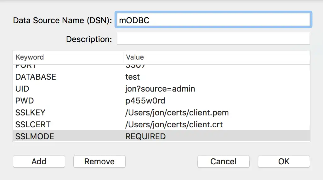The height and width of the screenshot is (180, 323).
Task: Select the UID keyword cell
Action: tap(22, 89)
